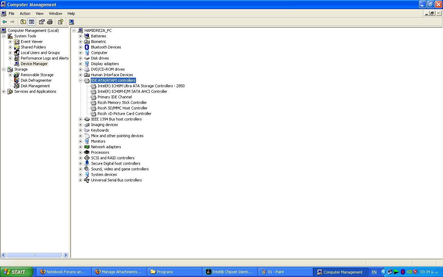The height and width of the screenshot is (277, 443).
Task: Click the Bluetooth Devices icon
Action: point(87,47)
